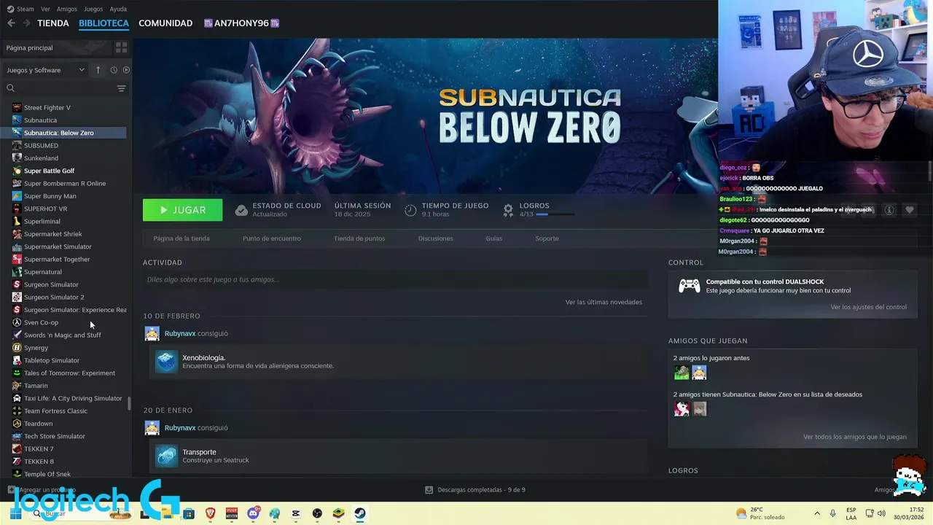Open the Guías tab

(x=494, y=238)
